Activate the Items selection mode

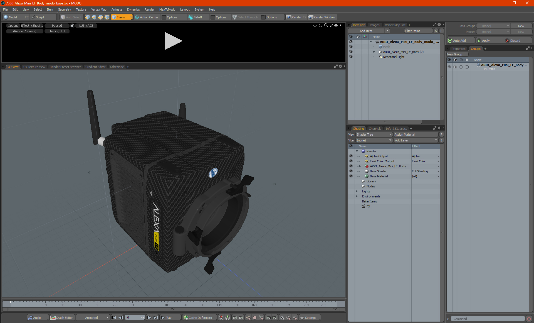[121, 17]
